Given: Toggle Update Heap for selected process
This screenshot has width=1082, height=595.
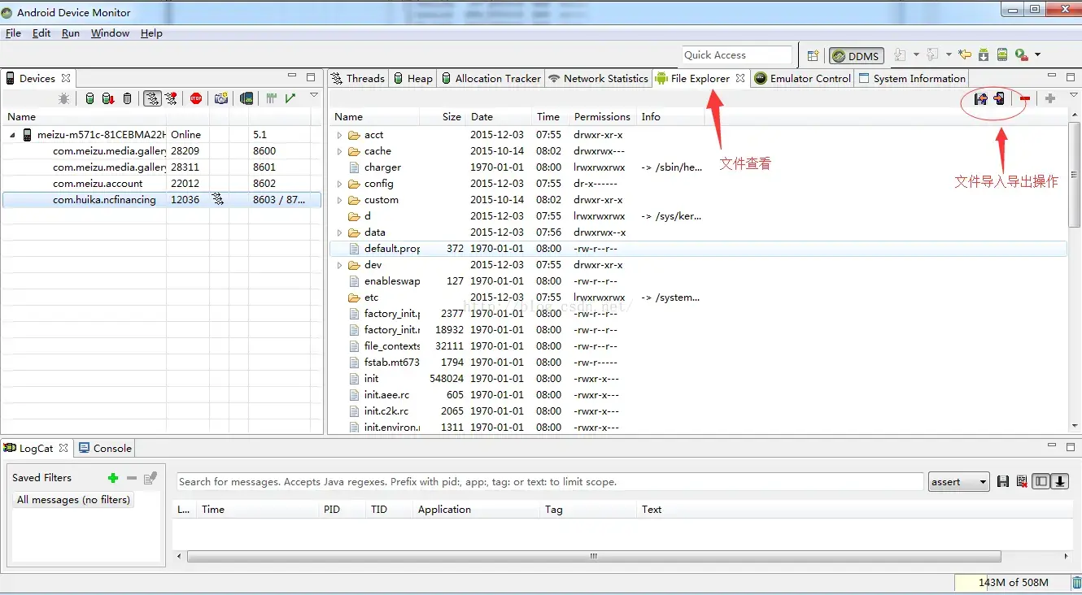Looking at the screenshot, I should (x=89, y=98).
